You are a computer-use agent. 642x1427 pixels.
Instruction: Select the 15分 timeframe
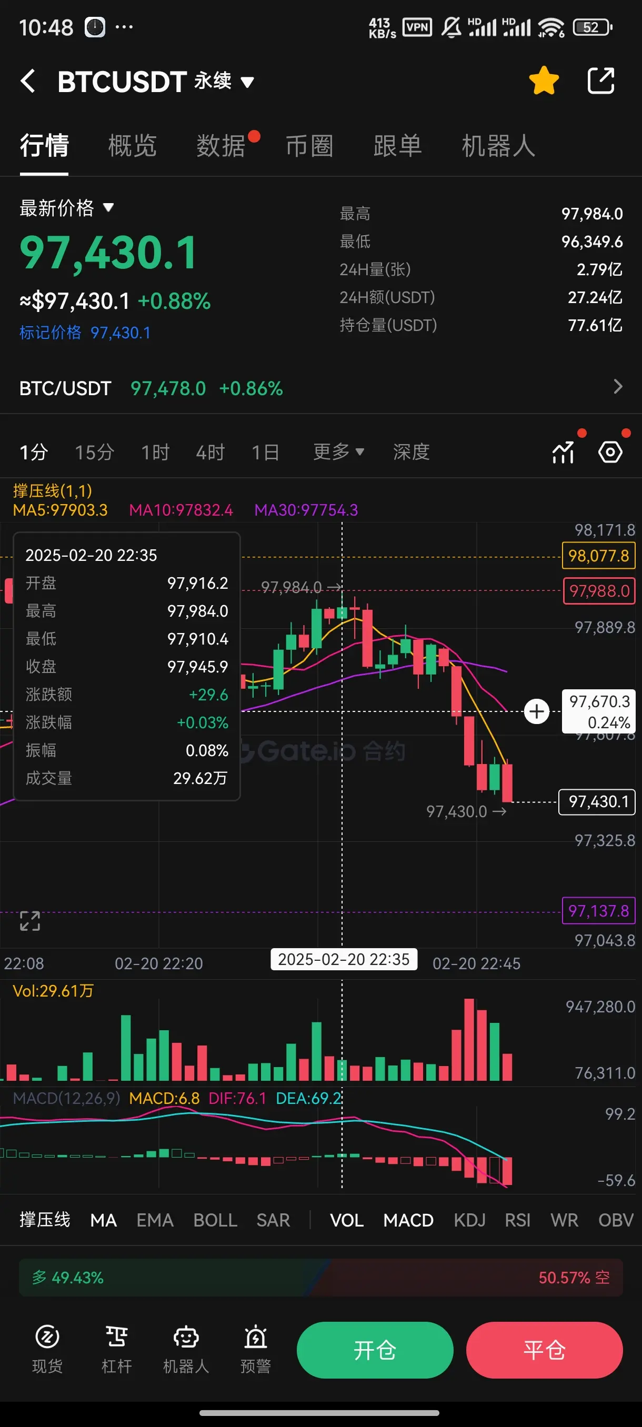pos(95,452)
